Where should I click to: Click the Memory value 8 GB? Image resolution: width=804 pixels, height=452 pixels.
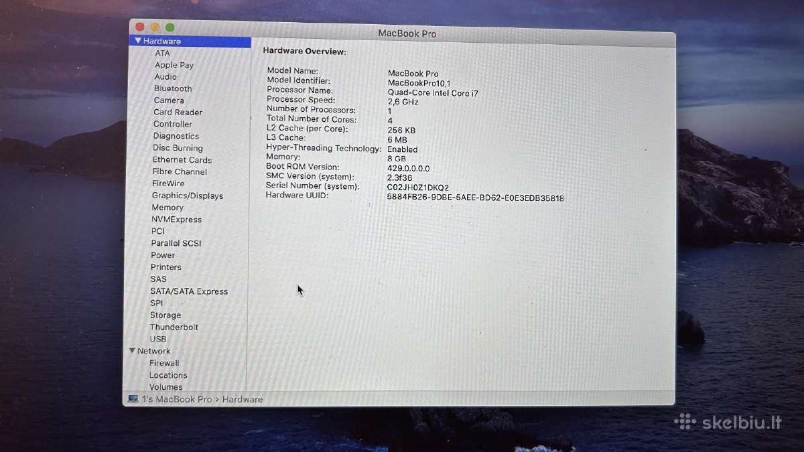[397, 159]
